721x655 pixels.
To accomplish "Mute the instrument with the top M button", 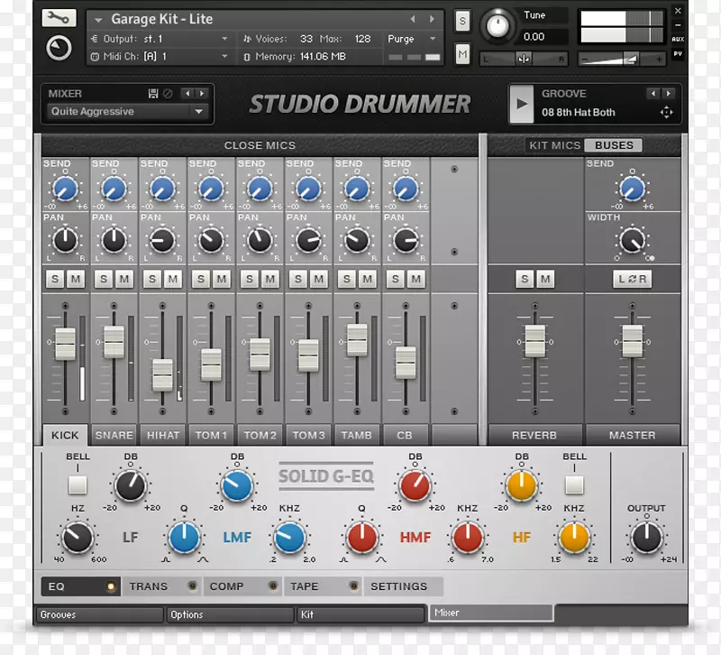I will (462, 54).
